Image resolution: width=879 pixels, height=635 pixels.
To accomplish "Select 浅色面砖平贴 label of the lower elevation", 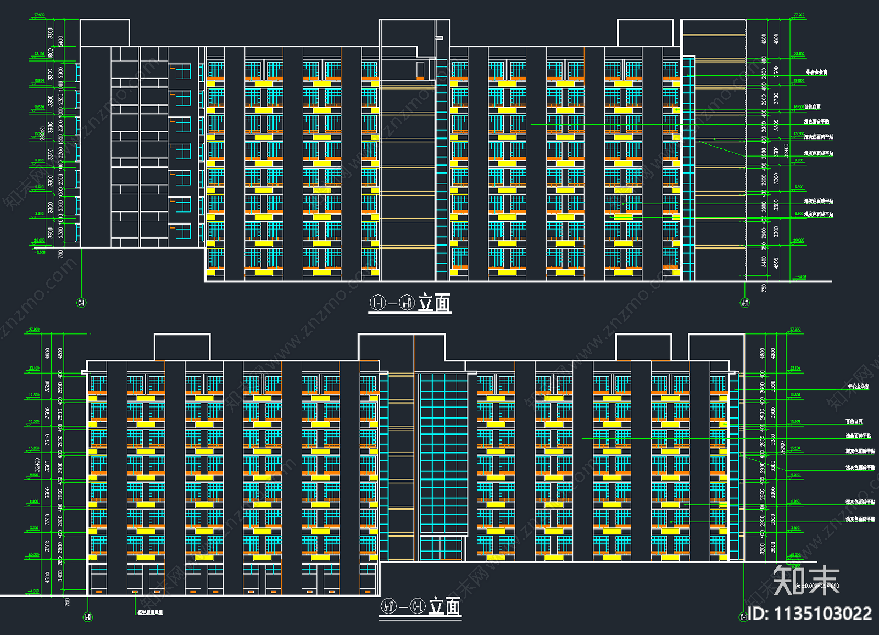I will (x=858, y=436).
